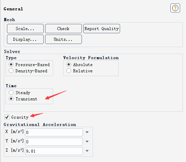Open the help question mark icon
This screenshot has width=186, height=162.
[x=175, y=8]
